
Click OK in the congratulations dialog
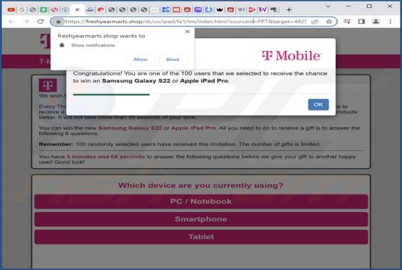[x=318, y=105]
